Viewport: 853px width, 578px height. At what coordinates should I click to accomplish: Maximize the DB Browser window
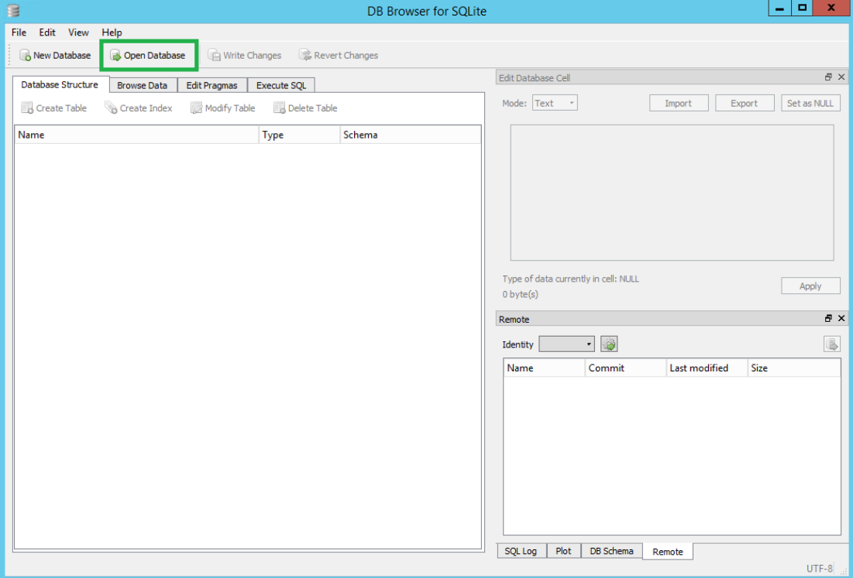tap(802, 8)
